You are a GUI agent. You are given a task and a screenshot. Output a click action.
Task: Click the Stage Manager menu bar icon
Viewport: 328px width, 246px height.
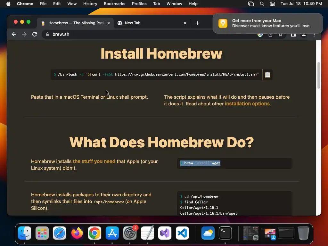click(x=251, y=4)
